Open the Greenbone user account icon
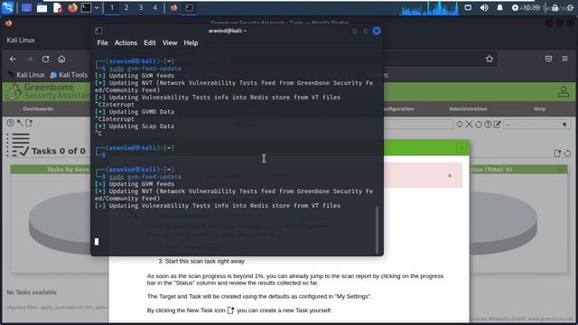 point(564,92)
